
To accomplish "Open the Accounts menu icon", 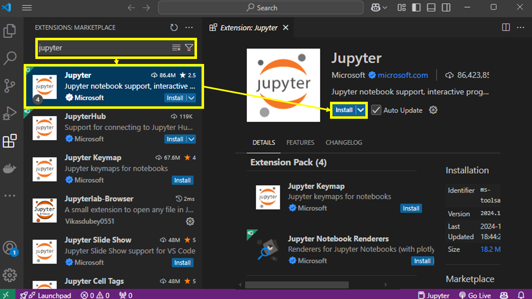I will coord(10,248).
